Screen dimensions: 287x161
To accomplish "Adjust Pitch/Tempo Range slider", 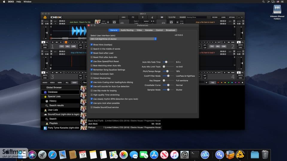I will click(168, 71).
